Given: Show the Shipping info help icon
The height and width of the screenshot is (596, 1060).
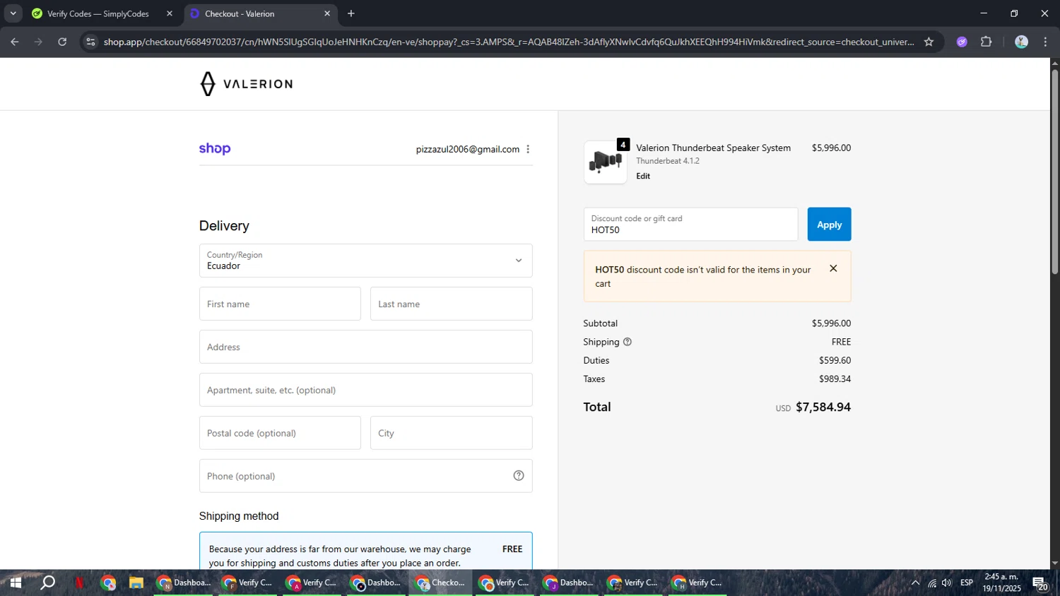Looking at the screenshot, I should 627,342.
